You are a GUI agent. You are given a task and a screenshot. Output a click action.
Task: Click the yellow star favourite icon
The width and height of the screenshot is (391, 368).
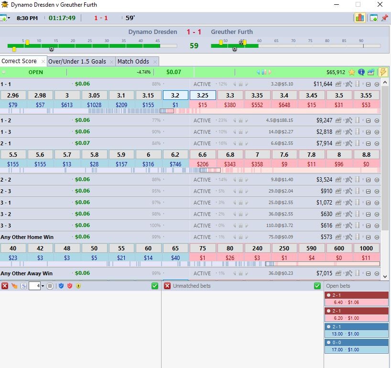[352, 72]
